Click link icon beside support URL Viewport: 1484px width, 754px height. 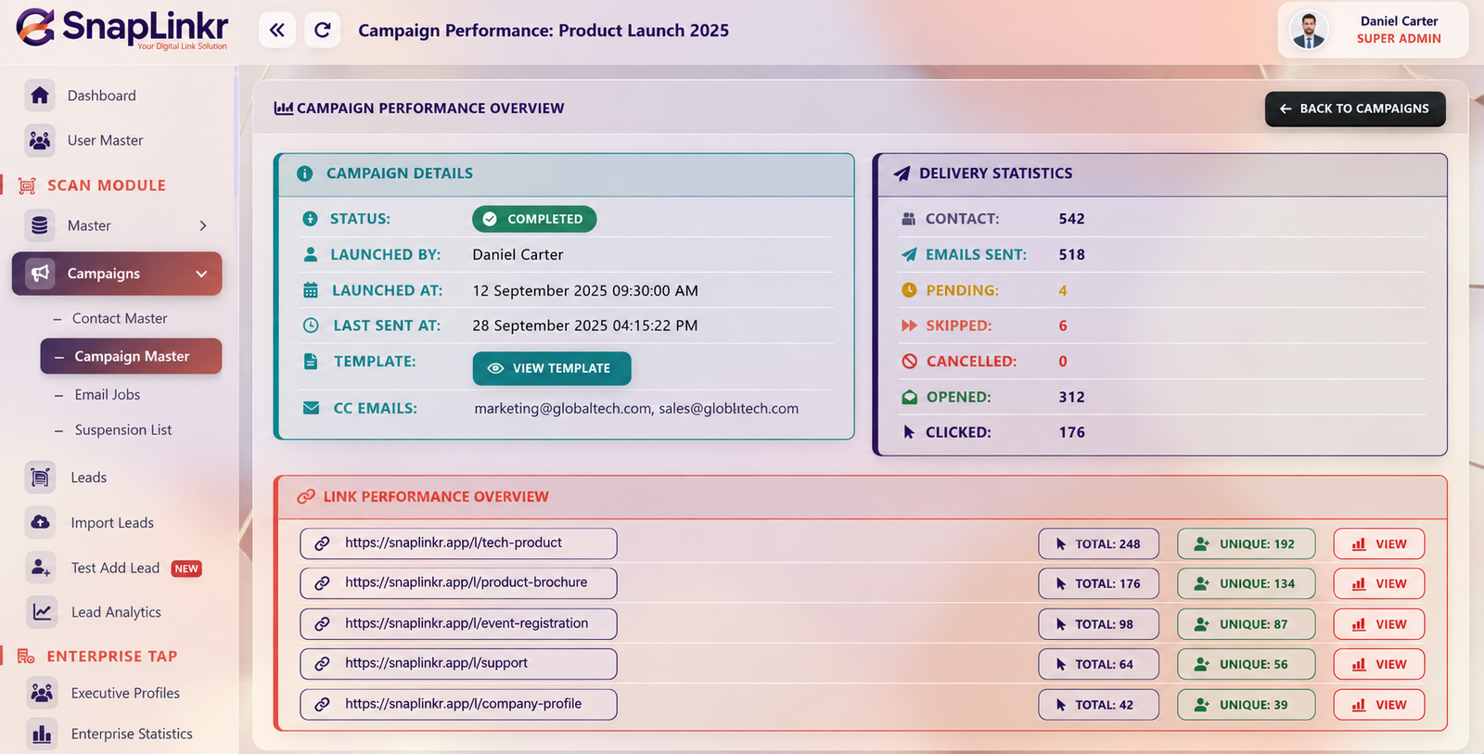pyautogui.click(x=322, y=664)
